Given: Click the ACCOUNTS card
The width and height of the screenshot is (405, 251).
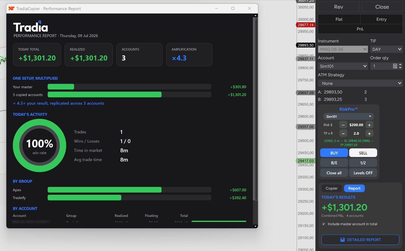Looking at the screenshot, I should tap(139, 55).
